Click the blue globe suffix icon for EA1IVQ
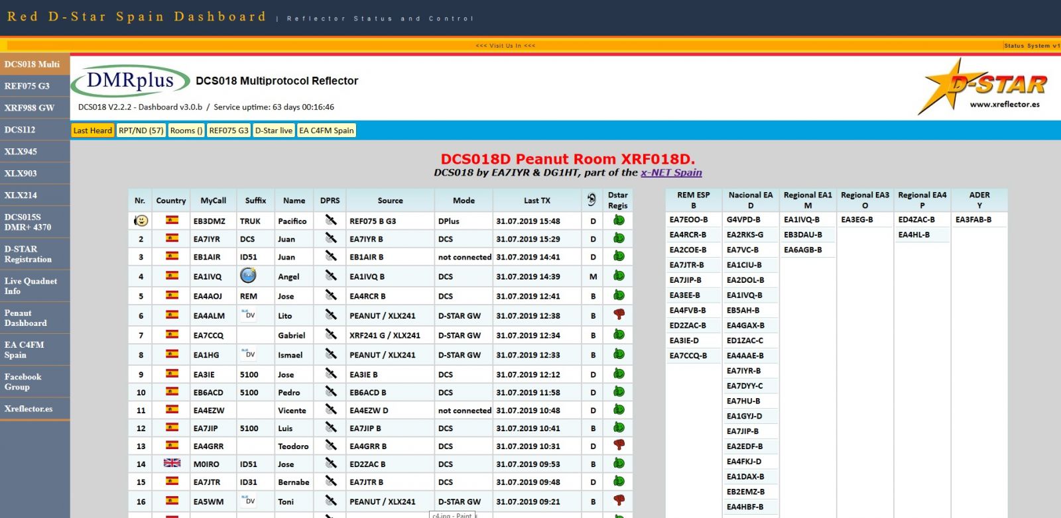1061x518 pixels. [x=248, y=276]
